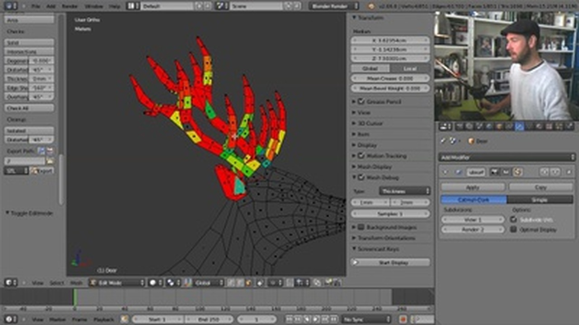The image size is (579, 325).
Task: Click the End 250 frame field
Action: pyautogui.click(x=209, y=319)
